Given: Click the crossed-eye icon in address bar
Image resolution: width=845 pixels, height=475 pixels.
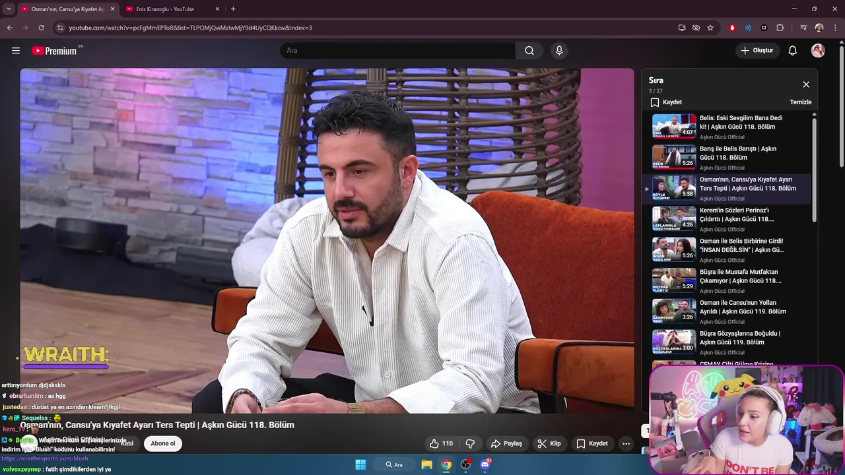Looking at the screenshot, I should pyautogui.click(x=696, y=28).
